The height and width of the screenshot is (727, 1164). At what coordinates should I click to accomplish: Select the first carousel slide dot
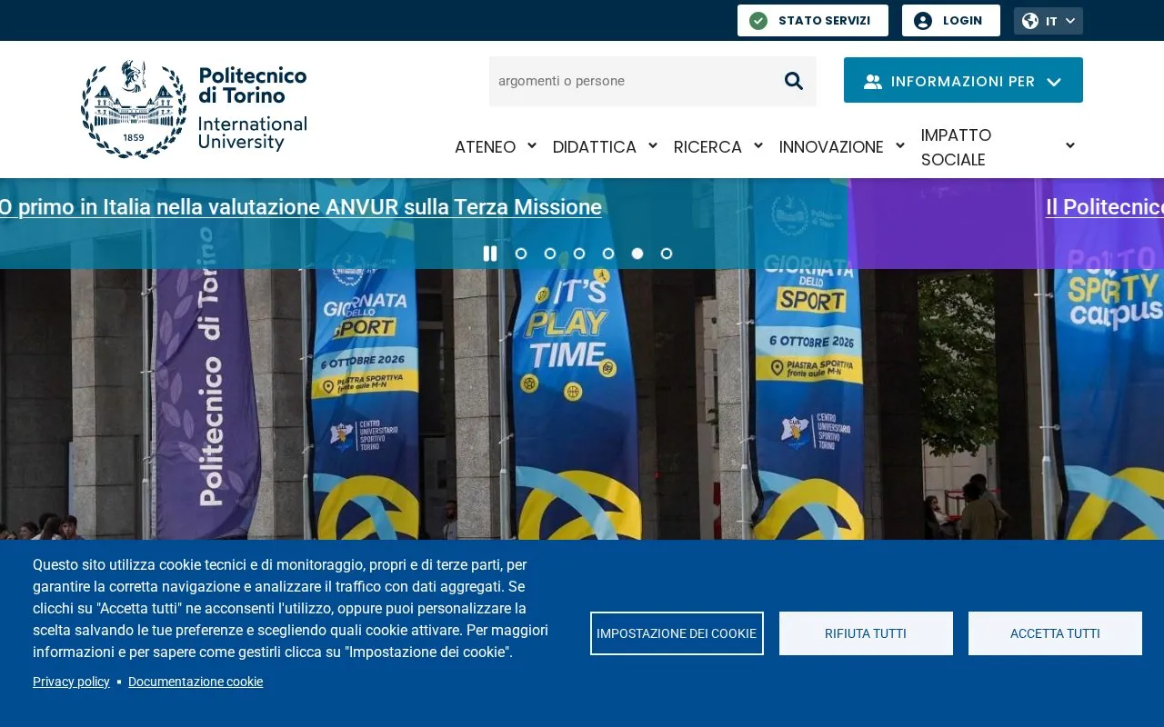(x=521, y=254)
